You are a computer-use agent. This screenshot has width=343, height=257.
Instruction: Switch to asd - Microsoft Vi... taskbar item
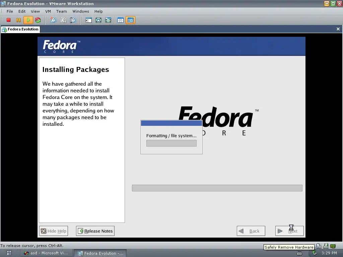(46, 253)
